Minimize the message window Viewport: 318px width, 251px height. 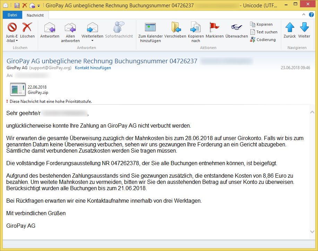(x=286, y=5)
